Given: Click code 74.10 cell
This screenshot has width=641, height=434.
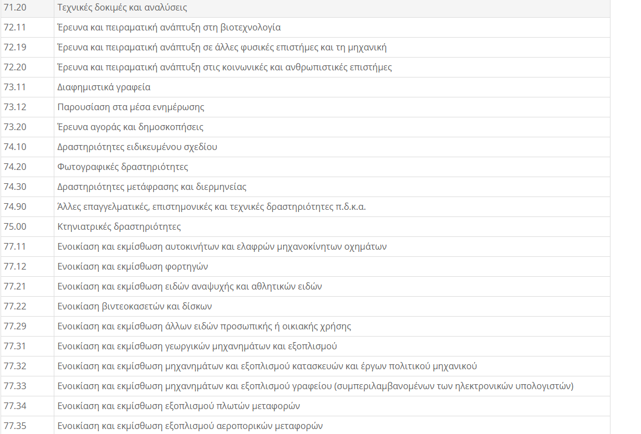Looking at the screenshot, I should (27, 147).
